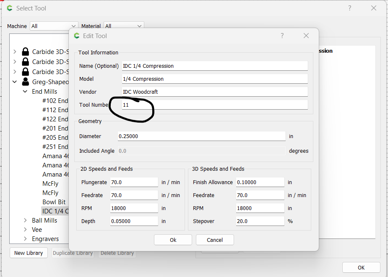The width and height of the screenshot is (388, 277).
Task: Select the Greg-Shapeo library name
Action: click(50, 82)
